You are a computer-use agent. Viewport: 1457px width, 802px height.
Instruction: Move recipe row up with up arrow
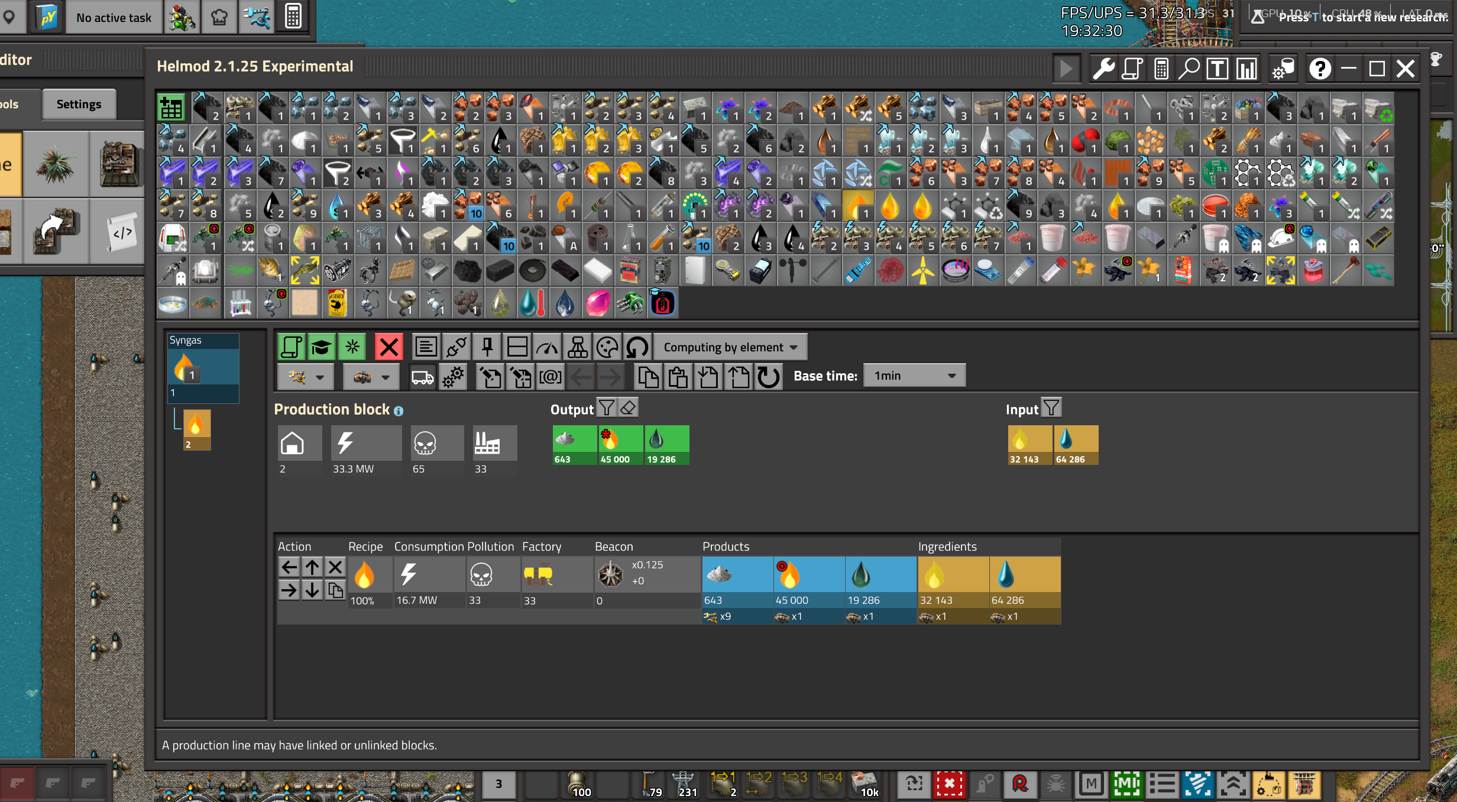pyautogui.click(x=312, y=568)
